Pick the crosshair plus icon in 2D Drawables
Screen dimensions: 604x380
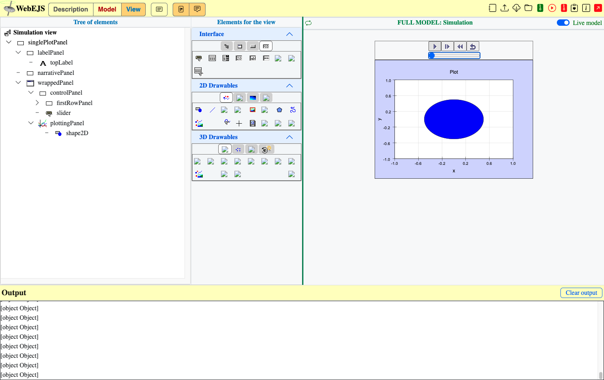click(239, 123)
